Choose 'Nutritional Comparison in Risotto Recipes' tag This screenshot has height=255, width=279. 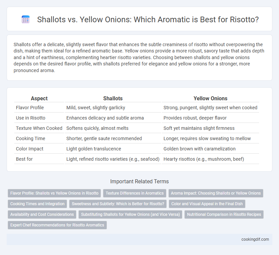(224, 214)
